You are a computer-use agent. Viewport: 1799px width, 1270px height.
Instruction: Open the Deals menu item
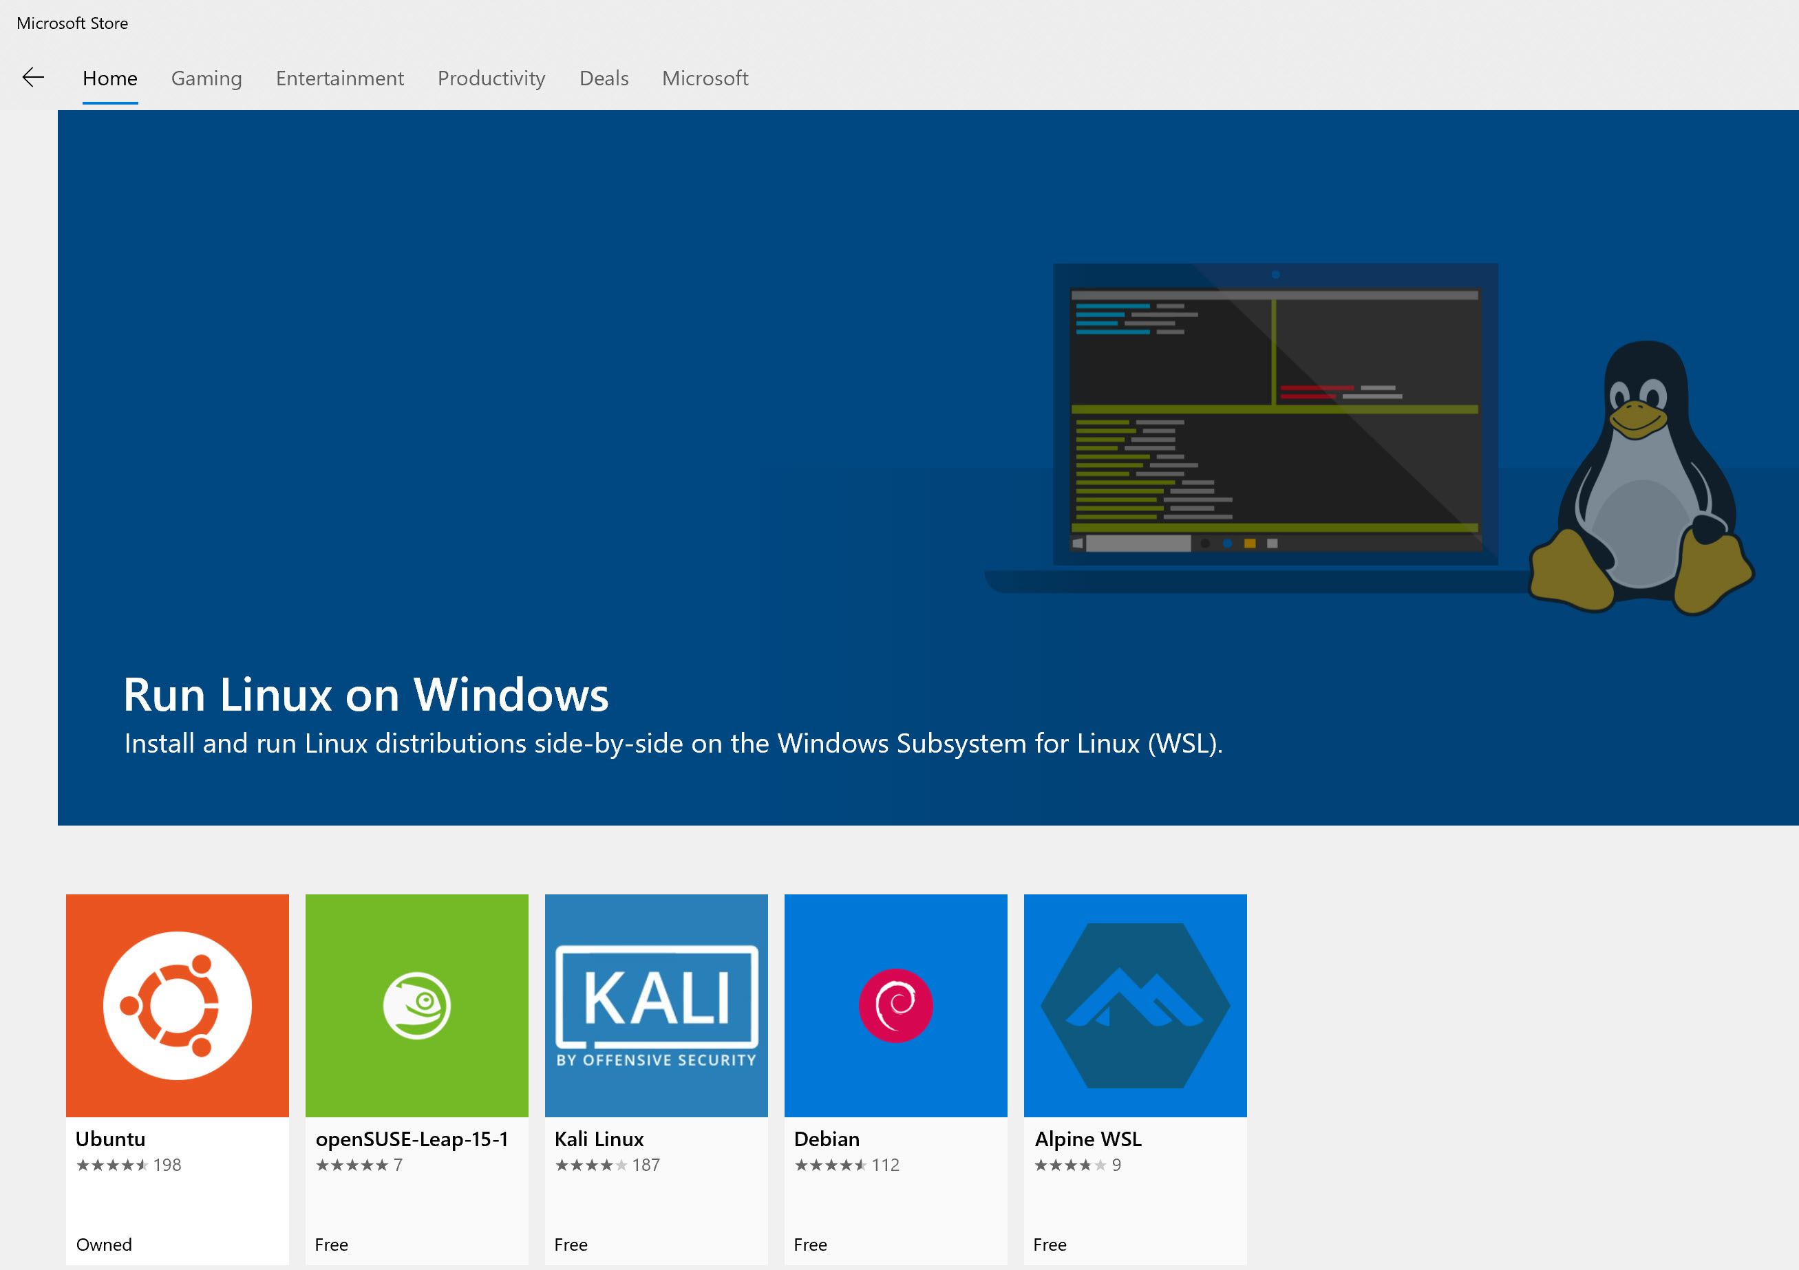coord(604,78)
